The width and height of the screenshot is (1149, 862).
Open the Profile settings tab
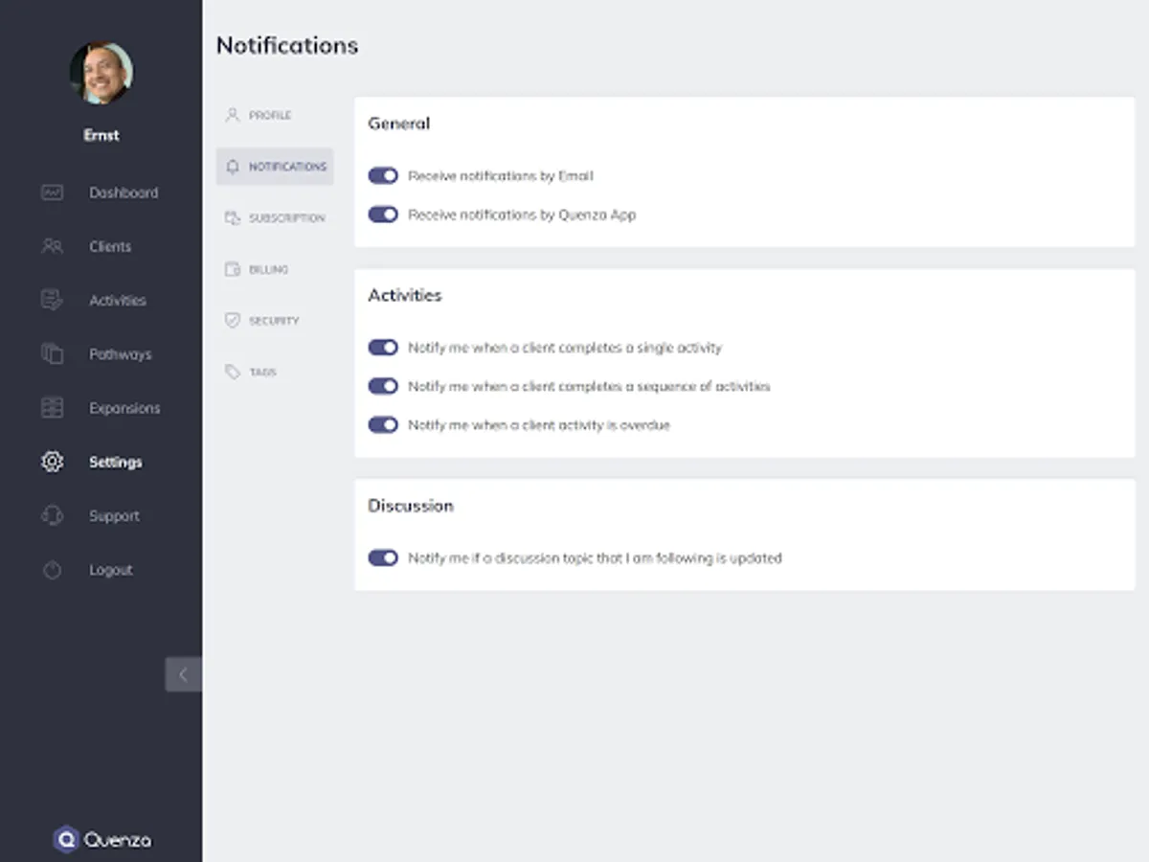point(269,115)
